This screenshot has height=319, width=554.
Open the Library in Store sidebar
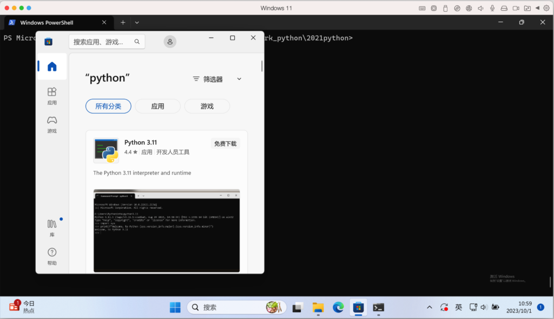point(52,228)
